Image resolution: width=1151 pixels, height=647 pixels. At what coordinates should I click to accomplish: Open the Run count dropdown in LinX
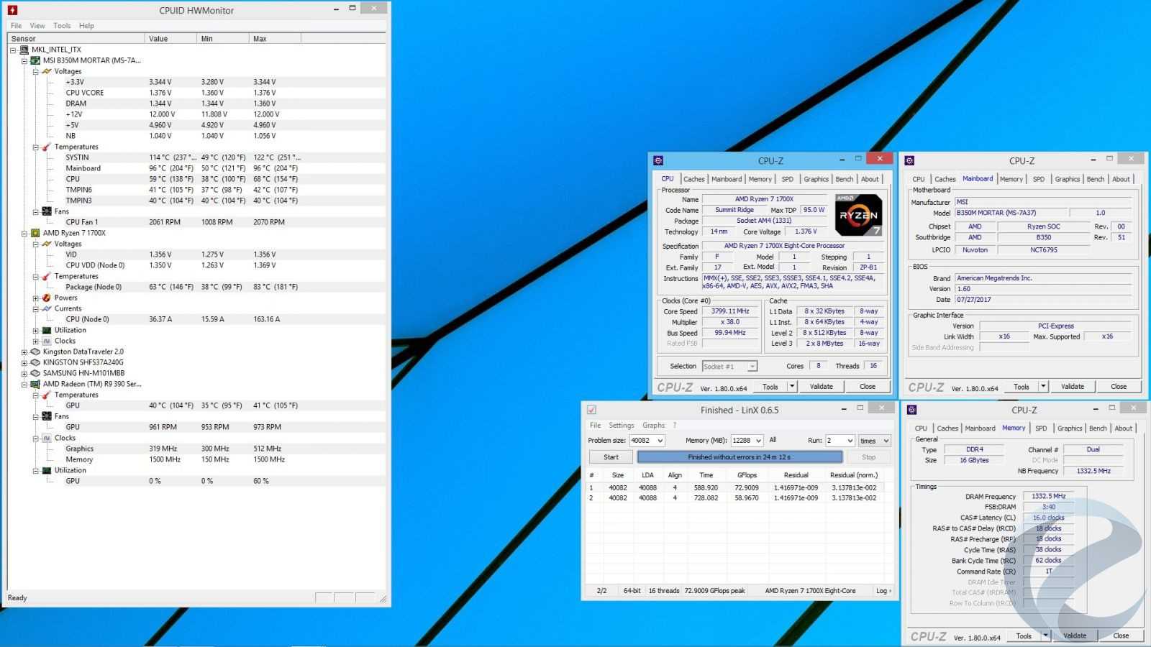point(850,441)
